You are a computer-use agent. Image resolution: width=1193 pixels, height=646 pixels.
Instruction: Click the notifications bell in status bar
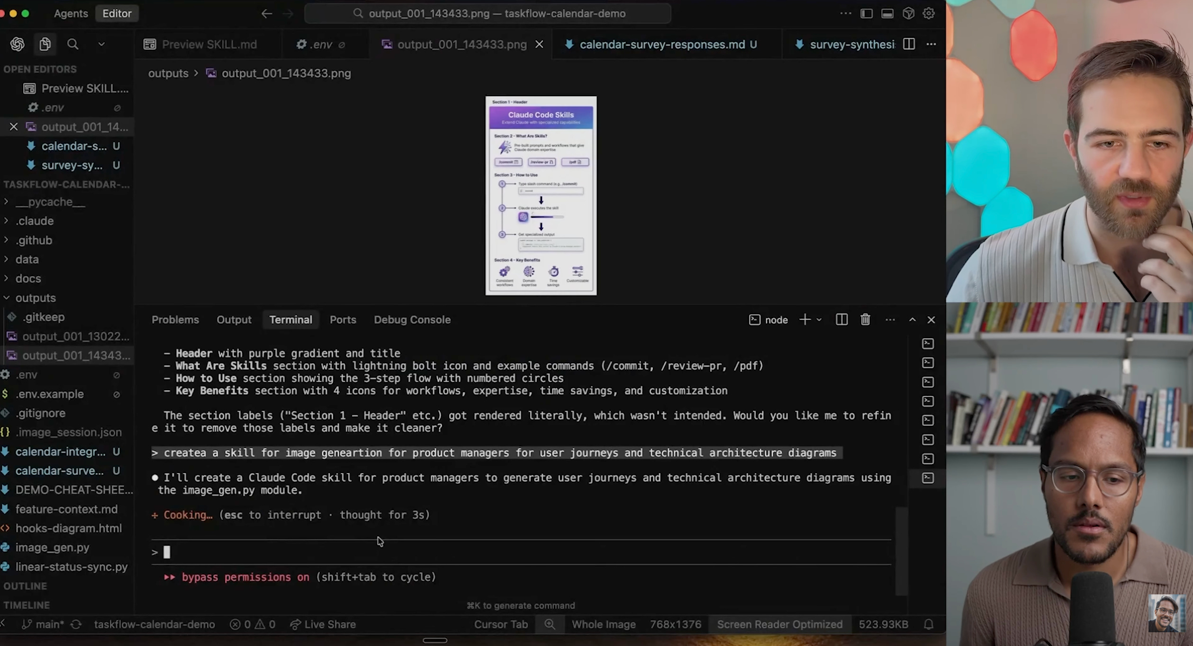pyautogui.click(x=929, y=624)
